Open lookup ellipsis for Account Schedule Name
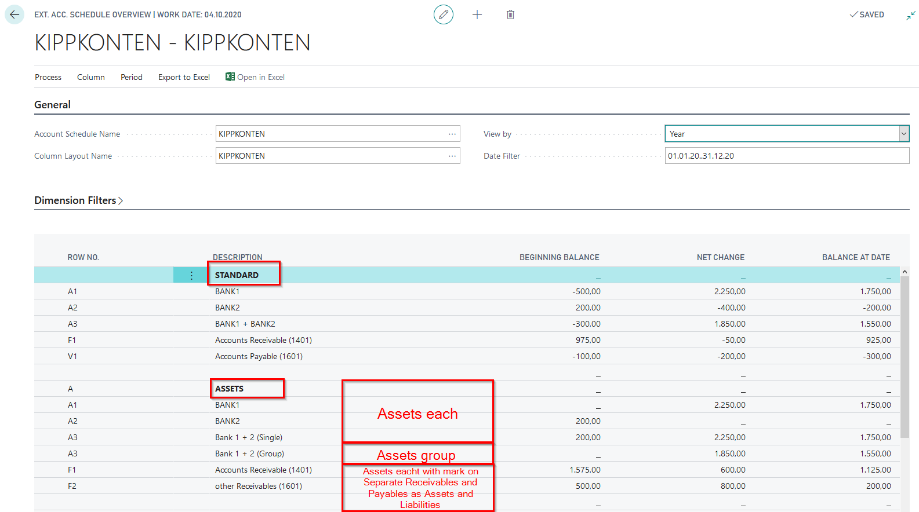 [x=452, y=134]
